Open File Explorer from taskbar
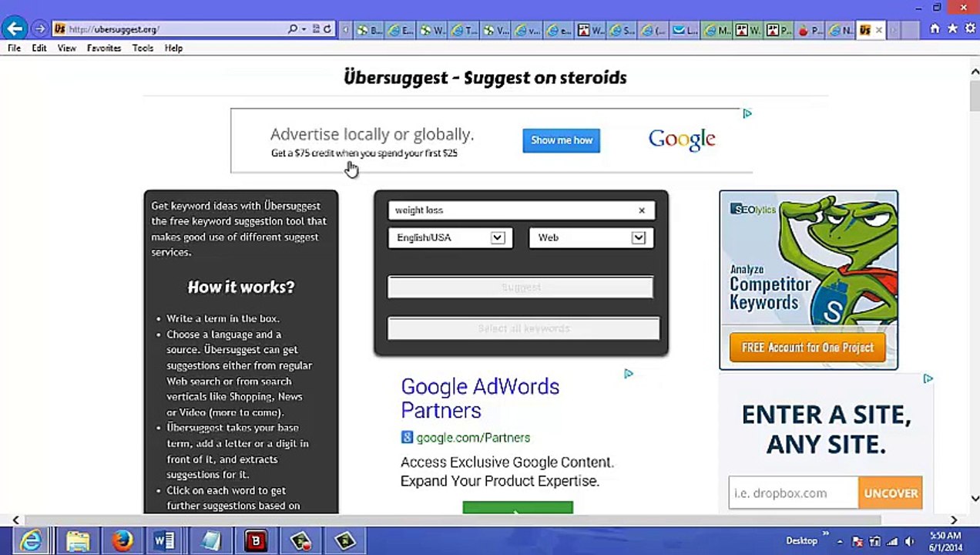The height and width of the screenshot is (555, 980). [x=77, y=540]
